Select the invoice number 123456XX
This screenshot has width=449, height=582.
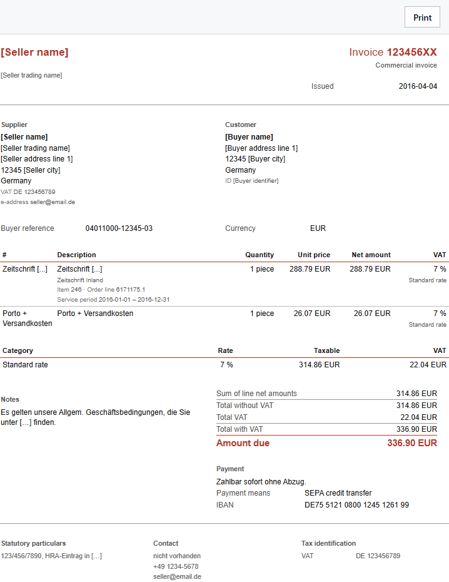pos(411,53)
